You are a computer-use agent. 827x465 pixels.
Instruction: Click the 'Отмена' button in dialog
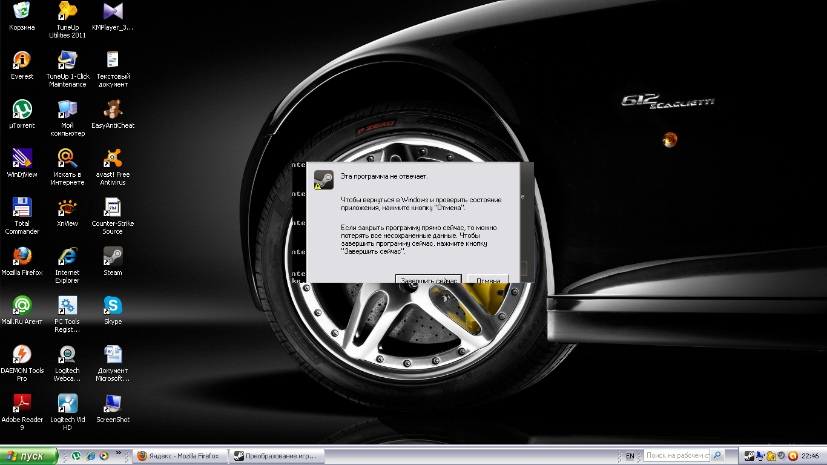(488, 279)
